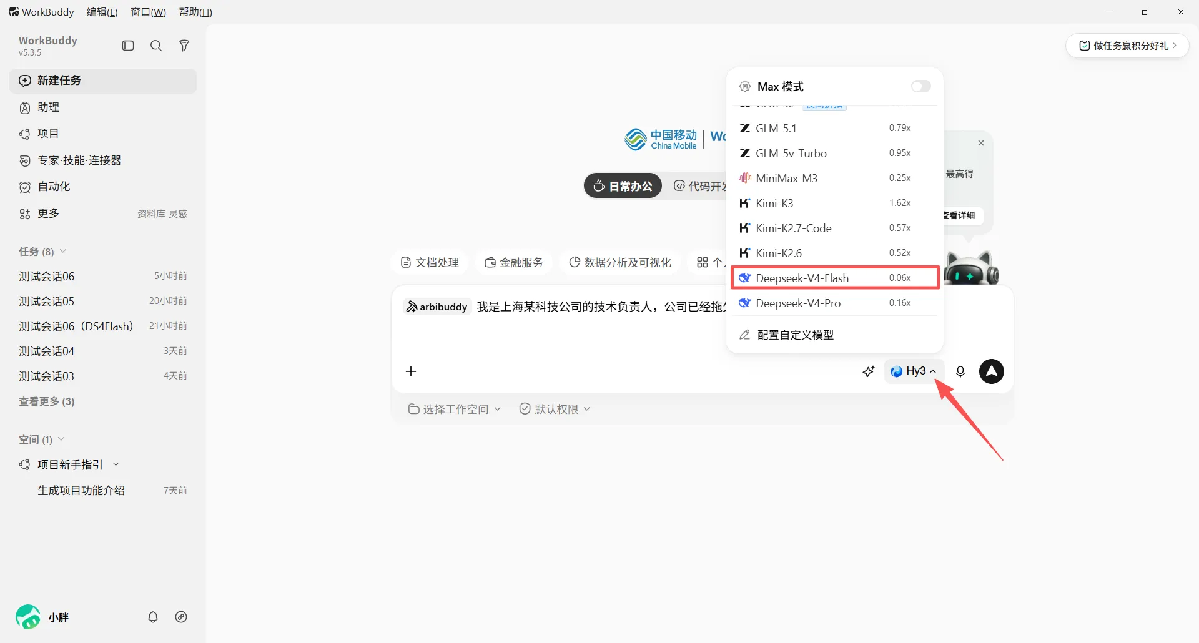Viewport: 1199px width, 643px height.
Task: Click the 小胖 user avatar
Action: coord(28,617)
